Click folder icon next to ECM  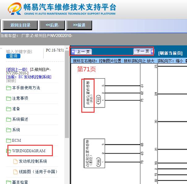click(x=9, y=140)
